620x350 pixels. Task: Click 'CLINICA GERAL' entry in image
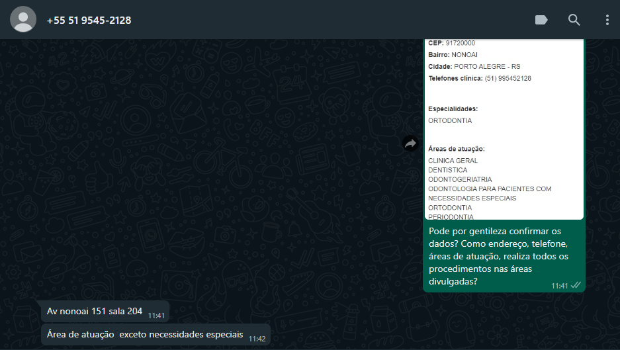tap(453, 161)
